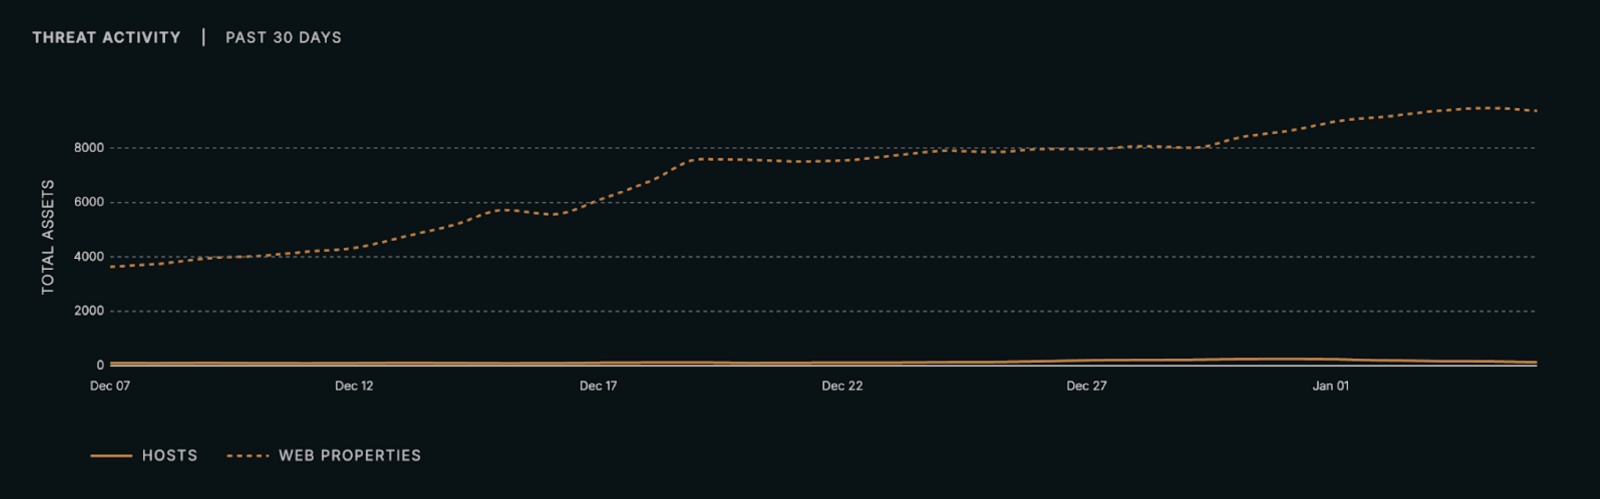1600x499 pixels.
Task: Select the Dec 07 x-axis label
Action: point(110,385)
